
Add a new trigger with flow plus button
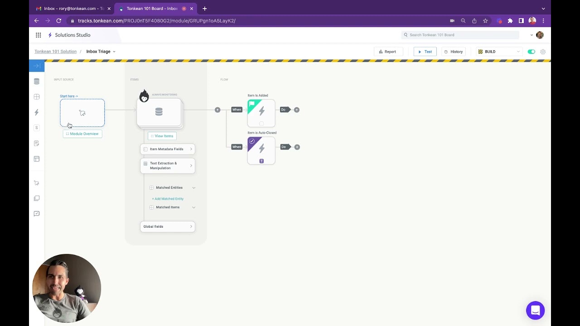[217, 110]
